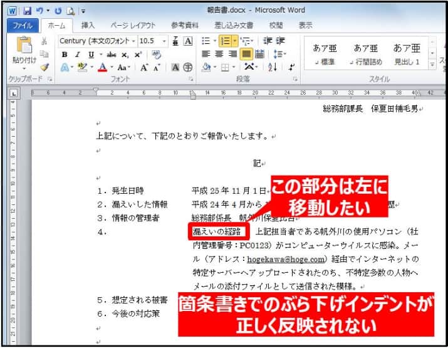Open the ファイル (File) tab

pyautogui.click(x=23, y=25)
